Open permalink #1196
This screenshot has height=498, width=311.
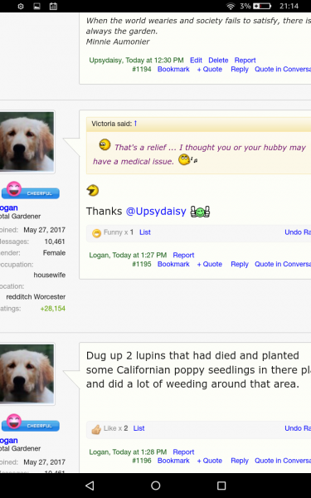(x=142, y=461)
